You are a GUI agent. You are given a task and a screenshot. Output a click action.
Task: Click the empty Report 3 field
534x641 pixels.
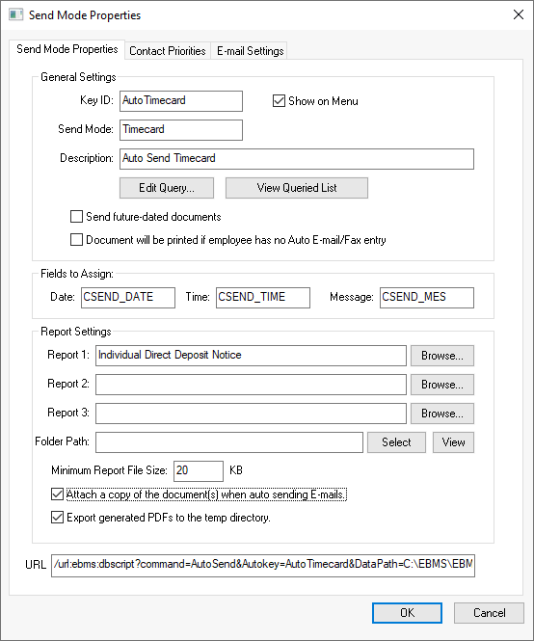251,414
